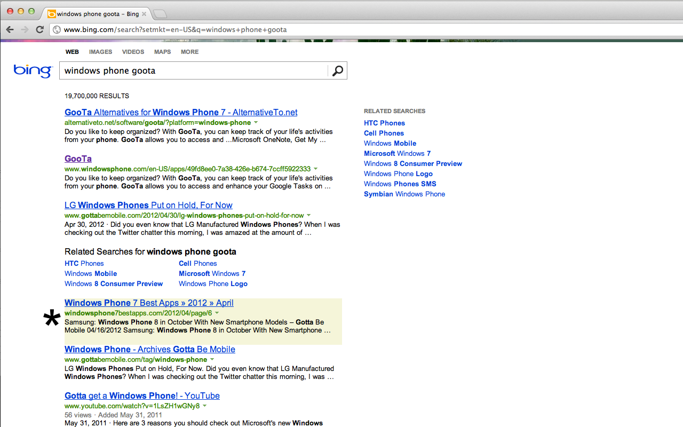Click the green alternativeto.net/software/goota URL text
The height and width of the screenshot is (427, 683).
(x=157, y=123)
